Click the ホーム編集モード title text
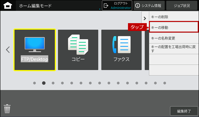This screenshot has height=117, width=199. pyautogui.click(x=35, y=6)
